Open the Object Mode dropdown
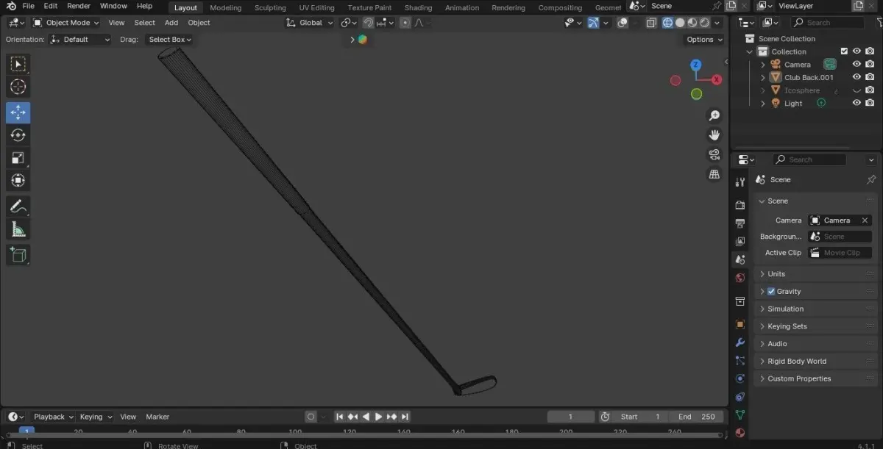 tap(66, 23)
